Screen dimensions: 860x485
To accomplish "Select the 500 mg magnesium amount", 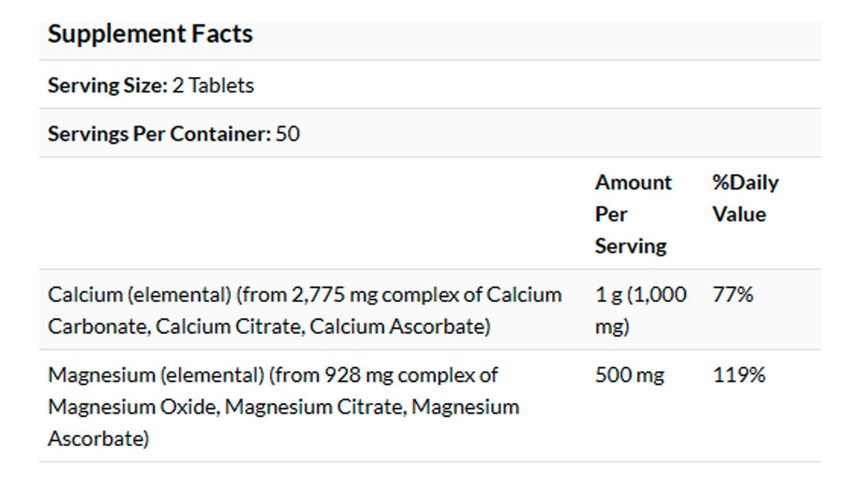I will pyautogui.click(x=629, y=375).
